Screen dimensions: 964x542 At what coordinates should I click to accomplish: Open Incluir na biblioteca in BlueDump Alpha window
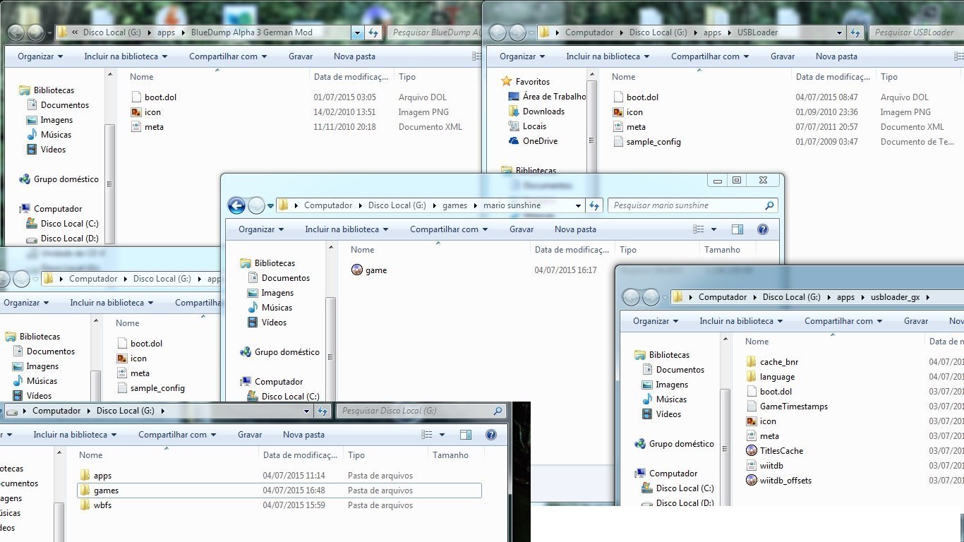coord(126,56)
